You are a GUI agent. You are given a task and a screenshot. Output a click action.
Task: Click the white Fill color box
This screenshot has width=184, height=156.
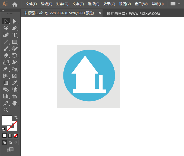point(7,121)
